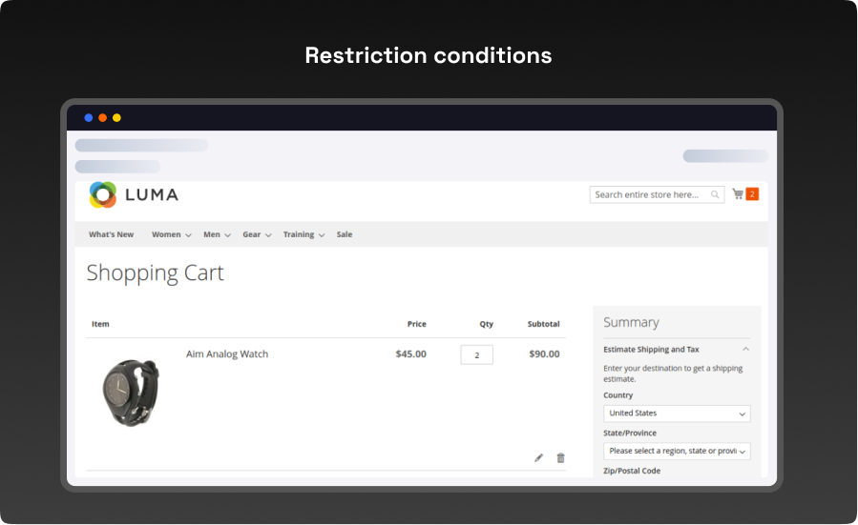
Task: Click the search magnifier icon
Action: point(715,194)
